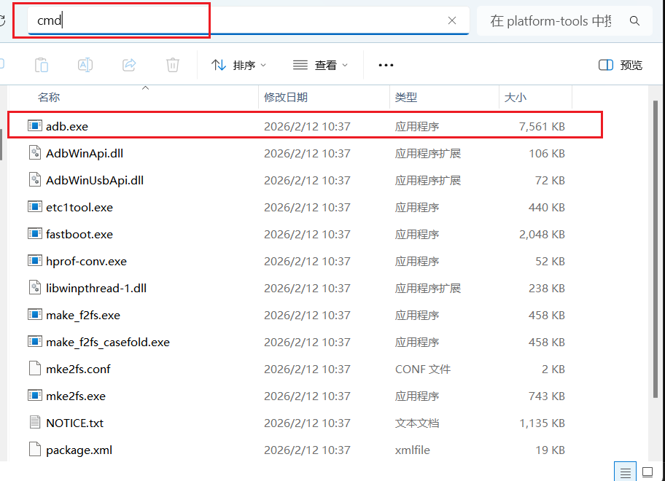Click the address bar containing cmd
Viewport: 665px width, 481px height.
[x=248, y=20]
